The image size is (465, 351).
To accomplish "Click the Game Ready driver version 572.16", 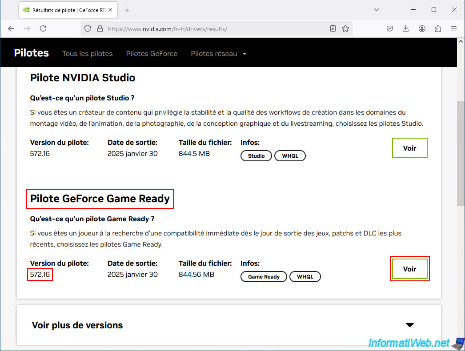I will (x=40, y=275).
